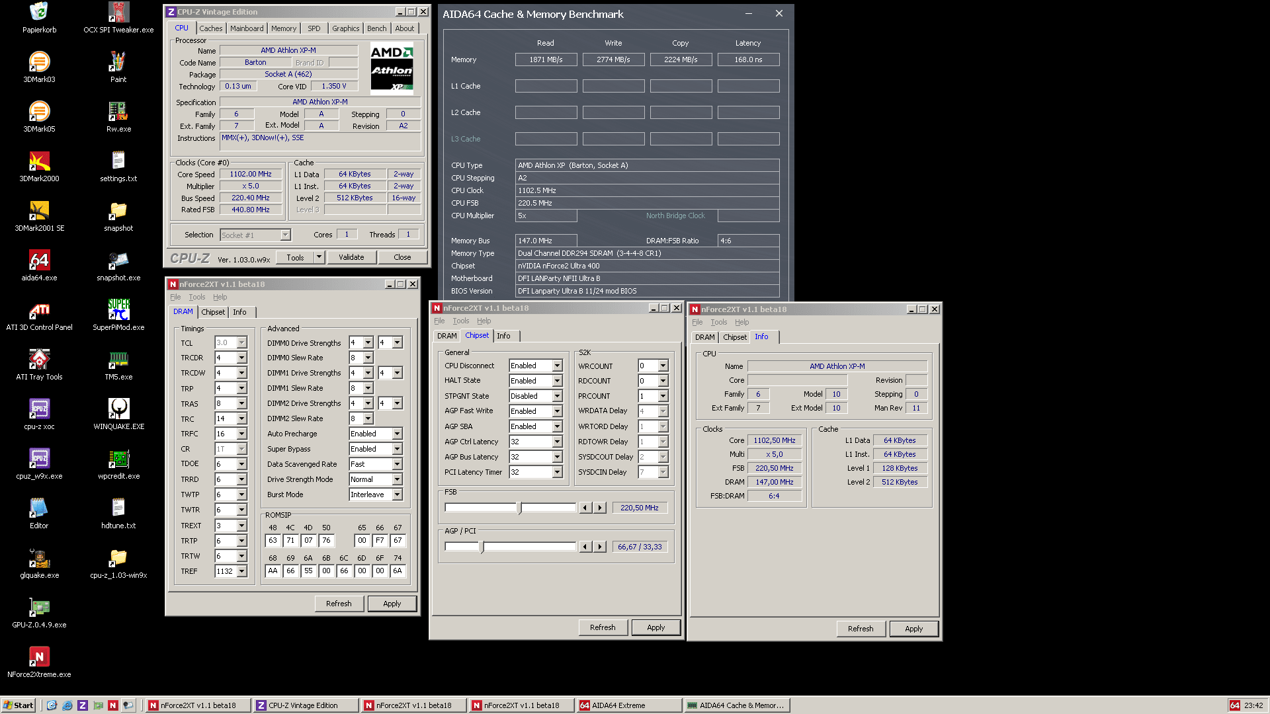This screenshot has width=1270, height=714.
Task: Select Chipset tab in left nForce2XT window
Action: [213, 312]
